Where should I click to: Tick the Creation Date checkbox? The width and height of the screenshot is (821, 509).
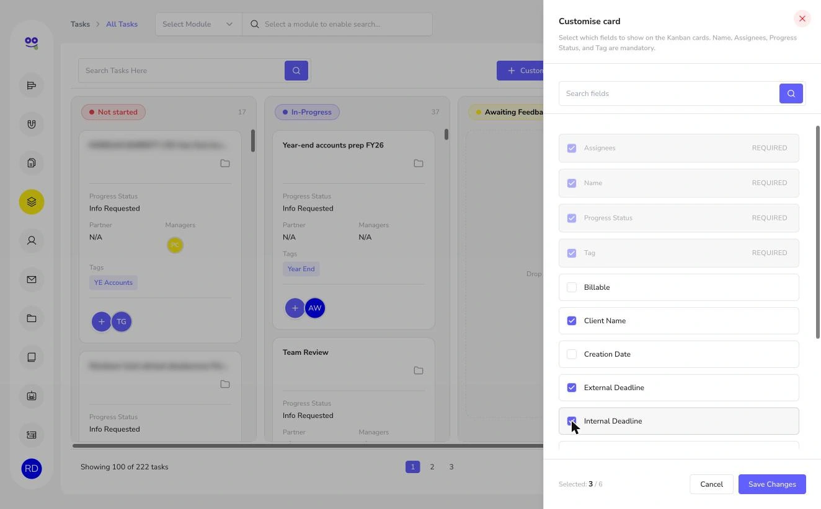572,354
